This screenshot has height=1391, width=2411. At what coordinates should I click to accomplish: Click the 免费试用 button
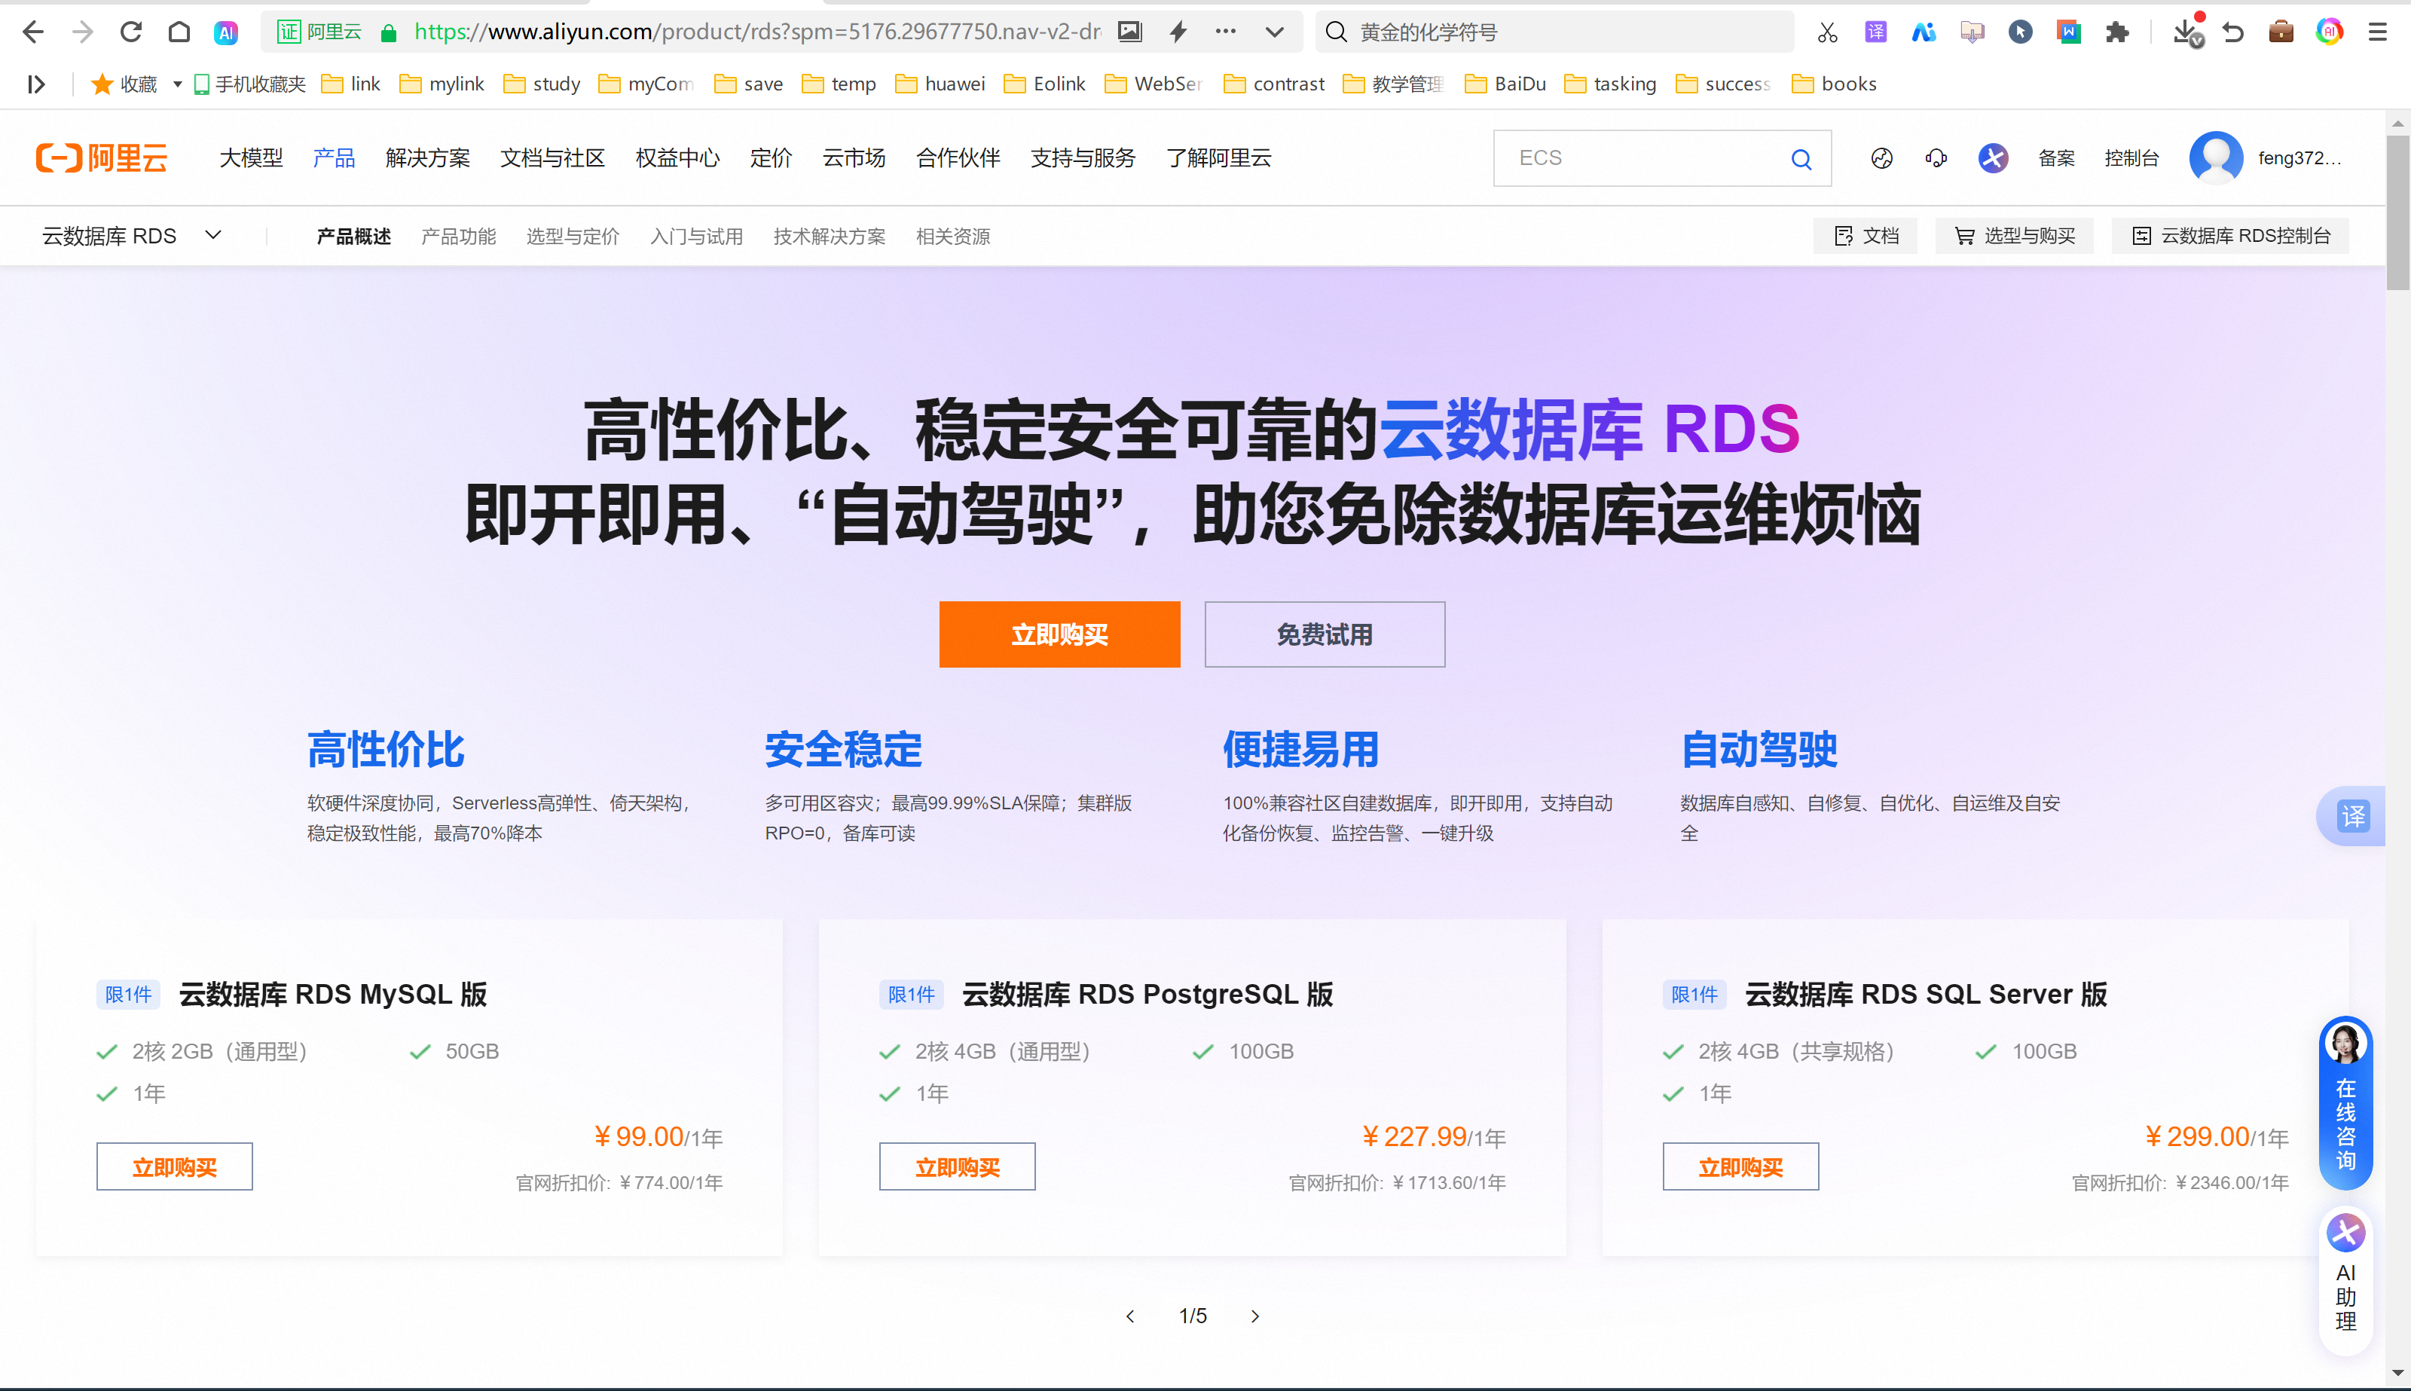coord(1325,634)
